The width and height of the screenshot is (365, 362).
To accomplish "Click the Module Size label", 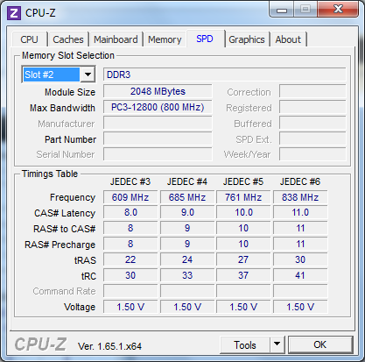I will point(70,92).
